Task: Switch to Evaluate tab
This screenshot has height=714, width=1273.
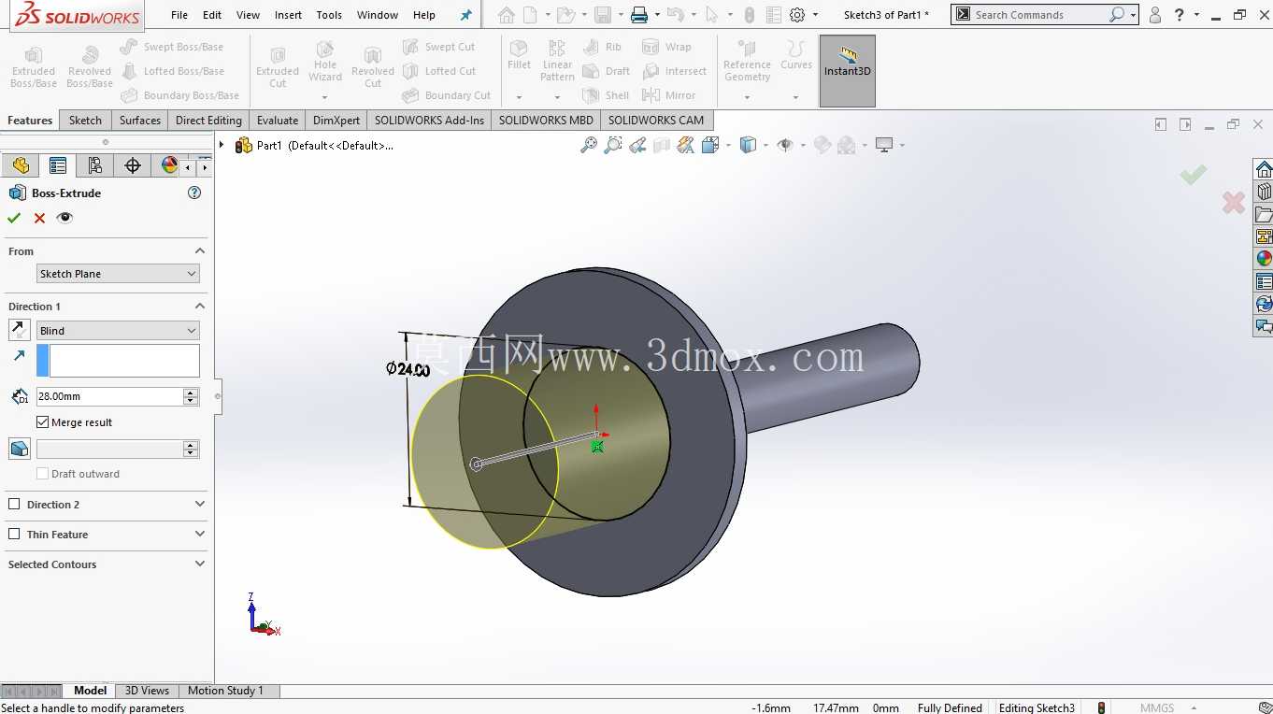Action: pos(278,121)
